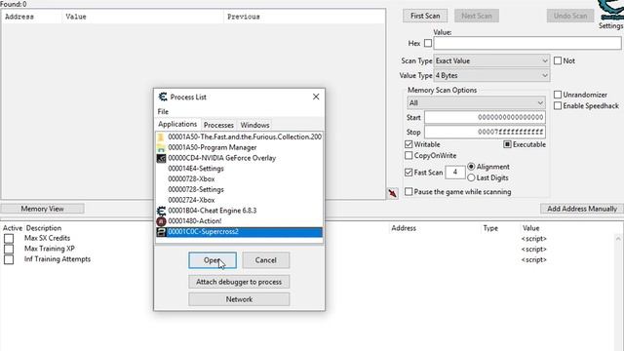The height and width of the screenshot is (351, 624).
Task: Click the Network button
Action: click(239, 299)
